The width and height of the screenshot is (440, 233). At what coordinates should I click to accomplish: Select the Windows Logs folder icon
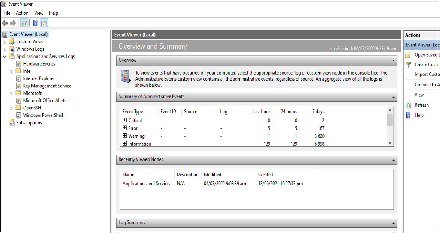(12, 49)
